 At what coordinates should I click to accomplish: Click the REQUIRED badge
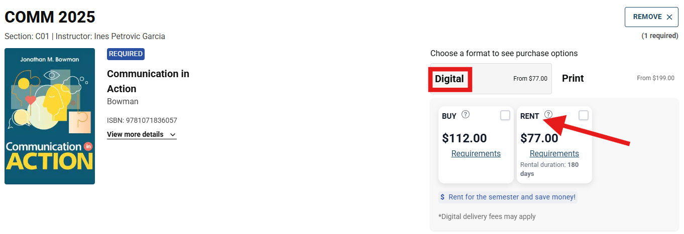click(x=126, y=54)
